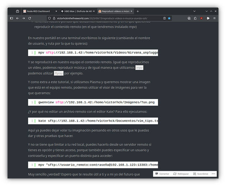Viewport: 226px width, 186px height.
Task: Click Comentar button in bottom bar
Action: 162,174
